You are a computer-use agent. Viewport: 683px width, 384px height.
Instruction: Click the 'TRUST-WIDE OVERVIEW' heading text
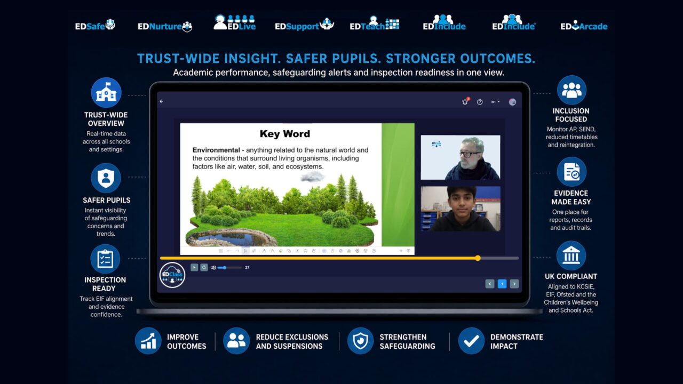pos(106,119)
